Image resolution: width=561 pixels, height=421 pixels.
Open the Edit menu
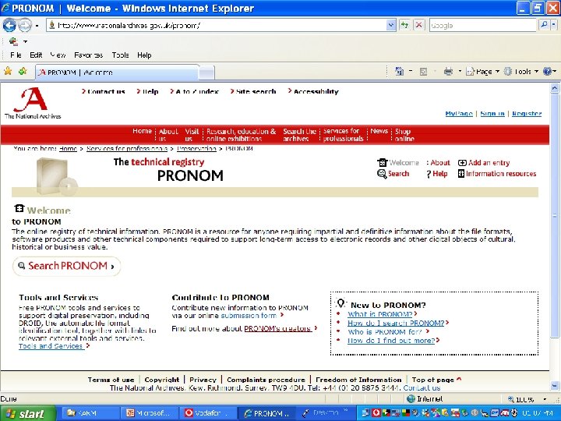pyautogui.click(x=36, y=55)
